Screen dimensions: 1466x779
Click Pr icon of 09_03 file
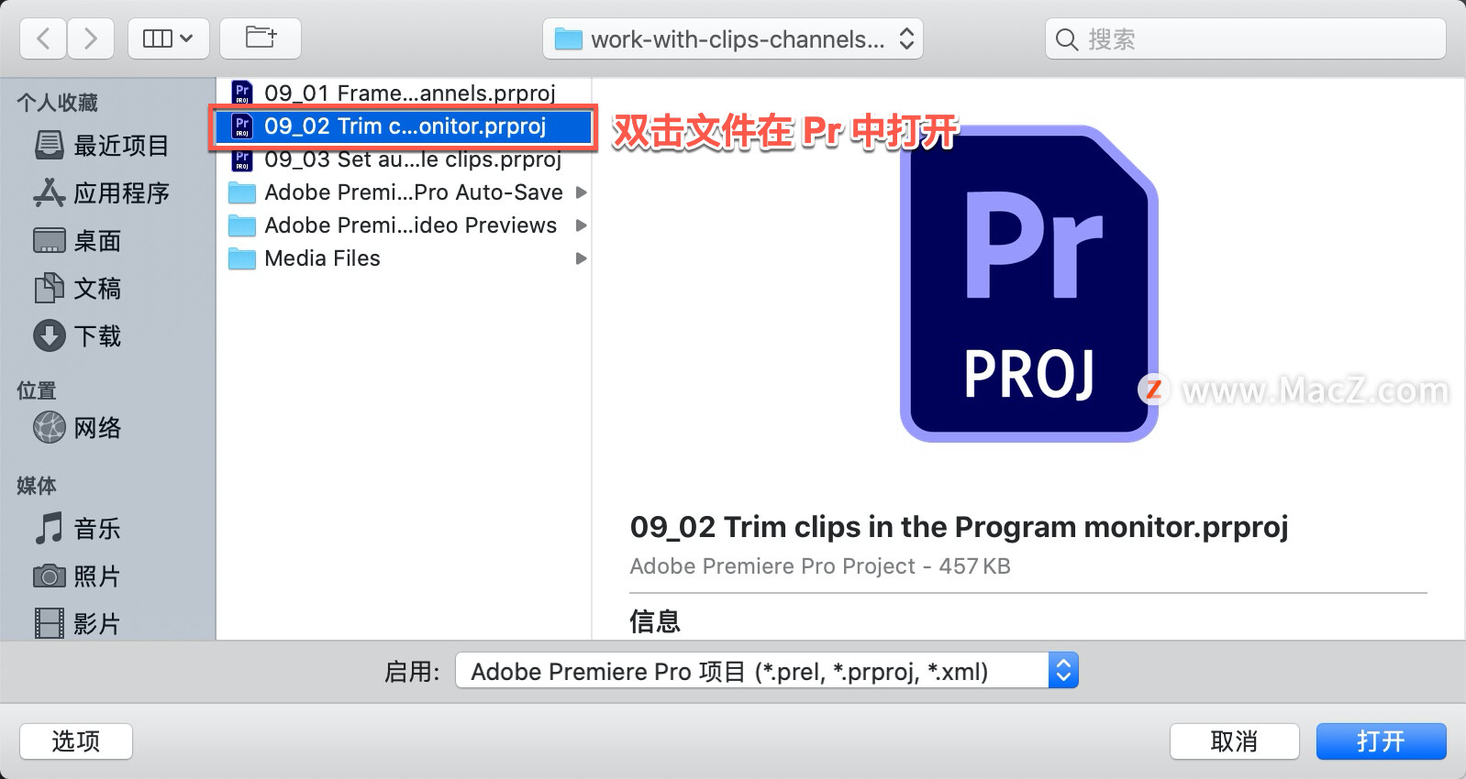(242, 159)
